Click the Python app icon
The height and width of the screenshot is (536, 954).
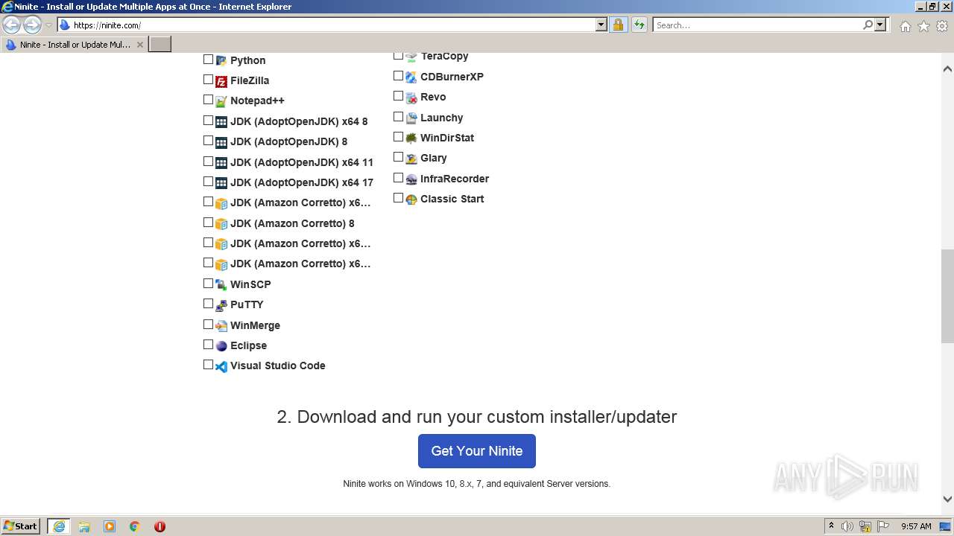tap(221, 61)
